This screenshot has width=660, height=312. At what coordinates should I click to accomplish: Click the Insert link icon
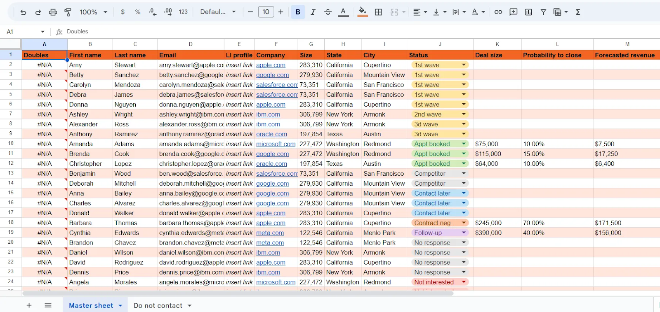498,12
